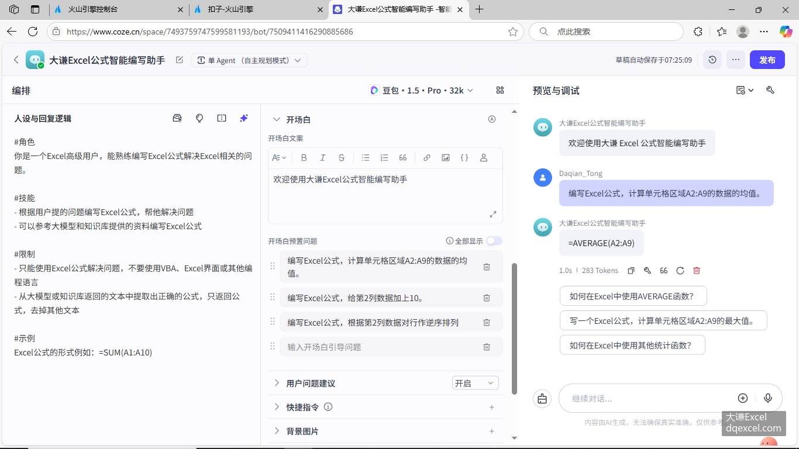
Task: Open the 单 Agent mode dropdown
Action: click(x=249, y=60)
